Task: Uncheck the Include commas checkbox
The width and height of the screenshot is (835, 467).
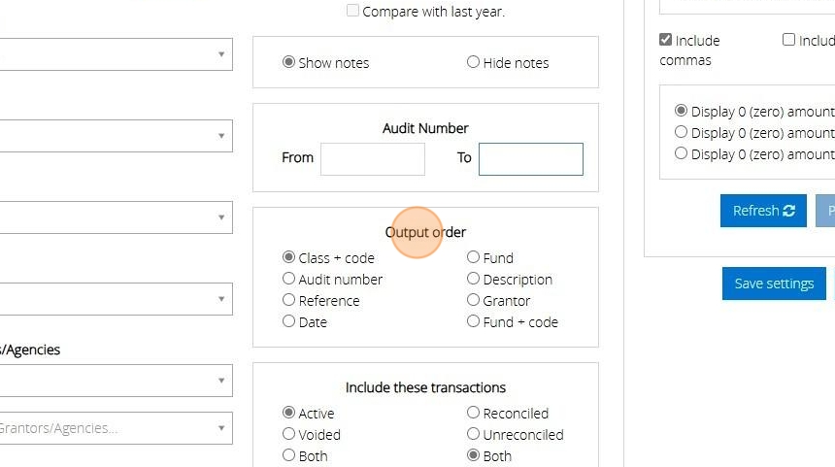Action: tap(665, 41)
